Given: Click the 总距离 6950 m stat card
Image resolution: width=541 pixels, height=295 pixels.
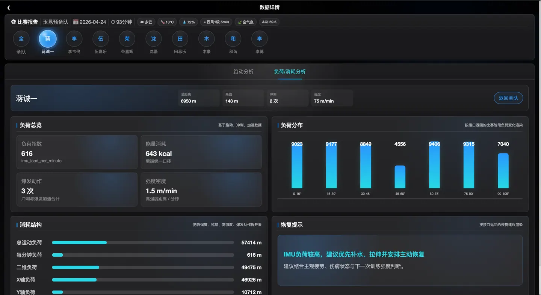Looking at the screenshot, I should 199,98.
